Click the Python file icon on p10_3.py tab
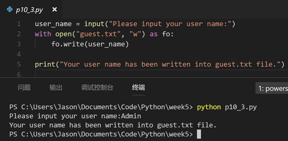The image size is (288, 141). [10, 9]
